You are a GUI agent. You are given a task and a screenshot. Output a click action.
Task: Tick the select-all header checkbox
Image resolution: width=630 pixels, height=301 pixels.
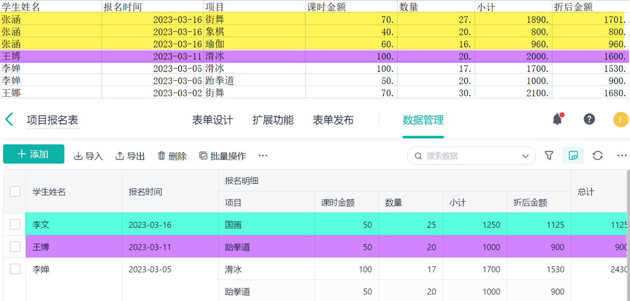tap(15, 192)
